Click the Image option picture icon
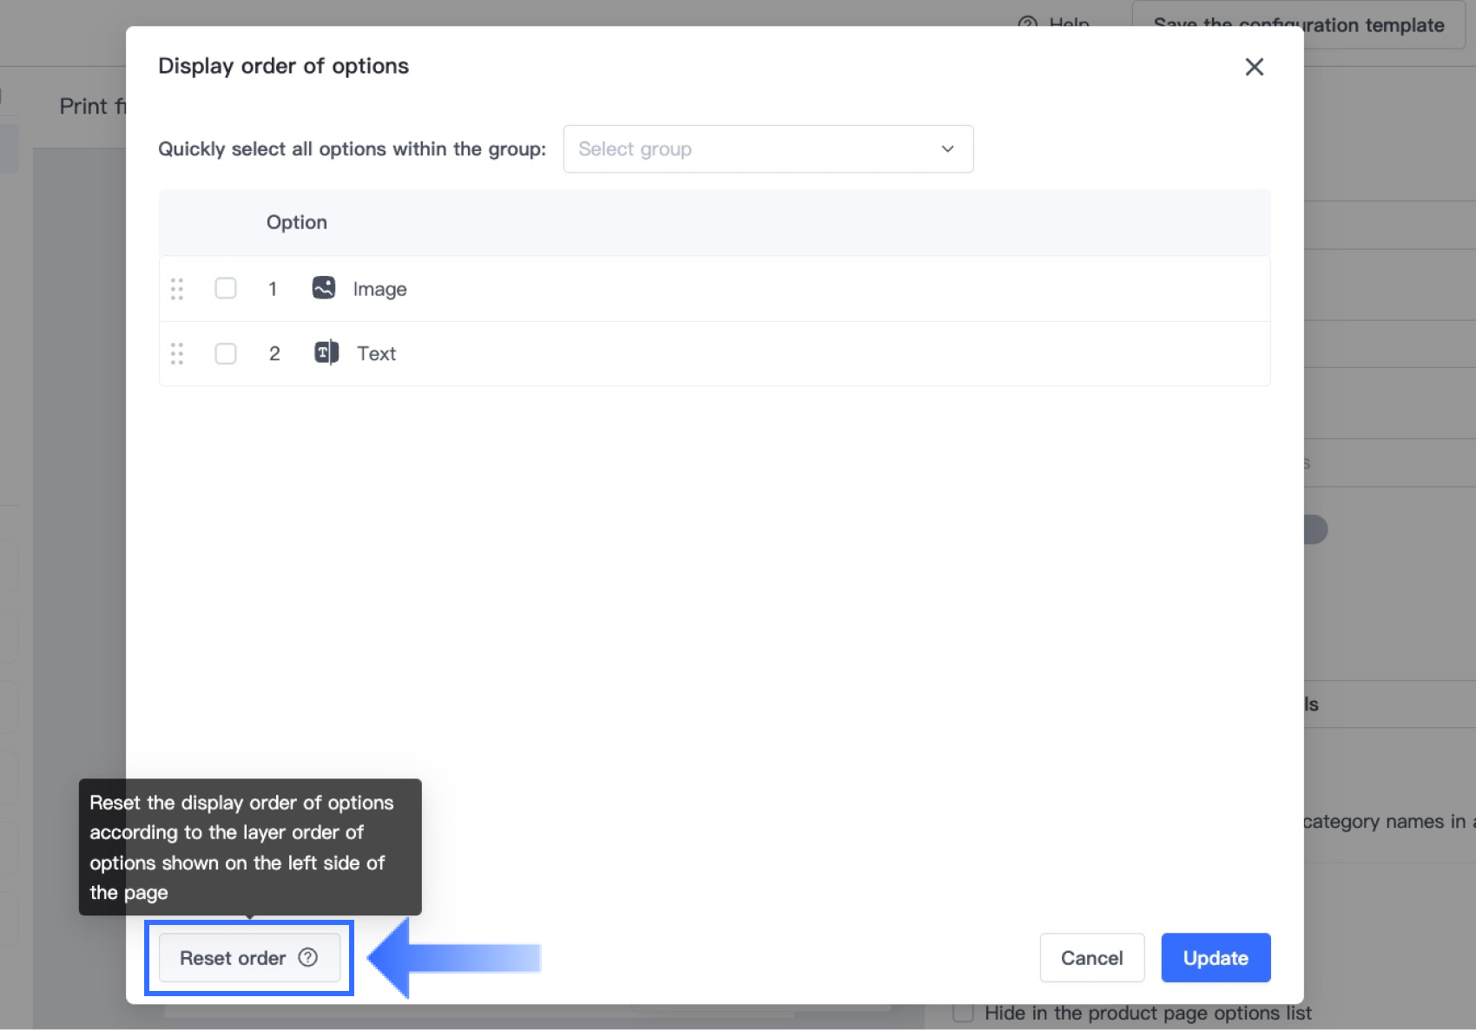The image size is (1476, 1030). pyautogui.click(x=324, y=288)
